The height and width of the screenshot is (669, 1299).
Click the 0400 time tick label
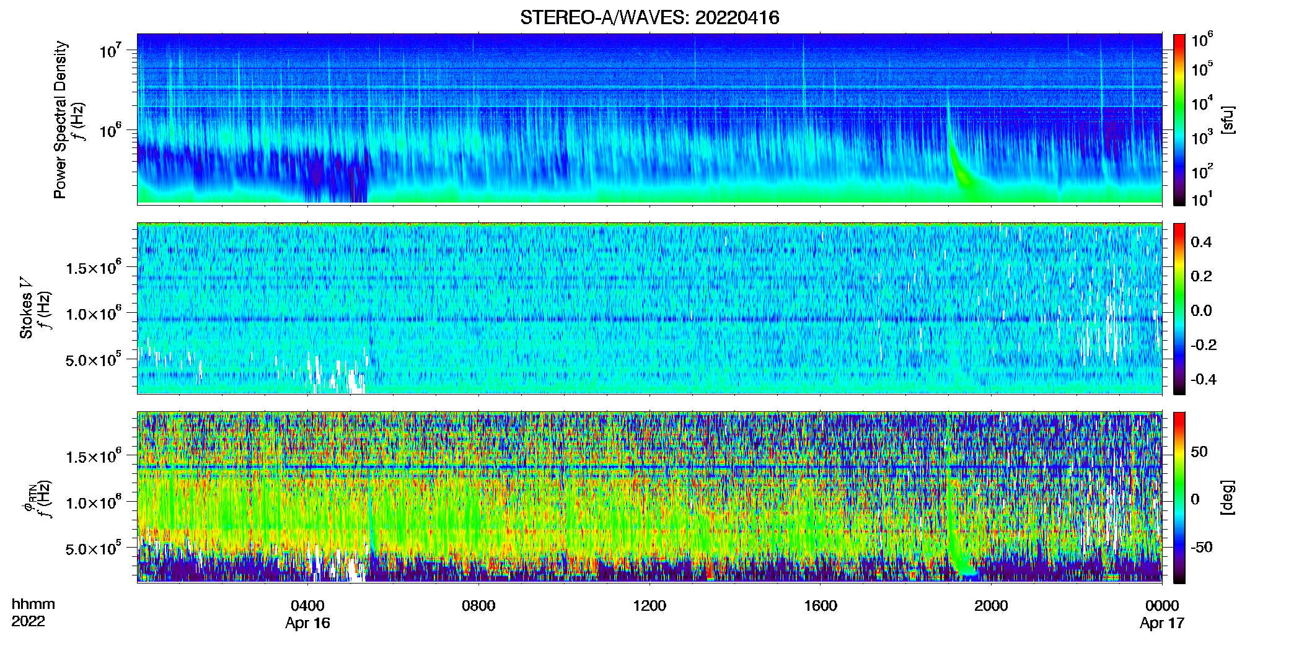(307, 606)
